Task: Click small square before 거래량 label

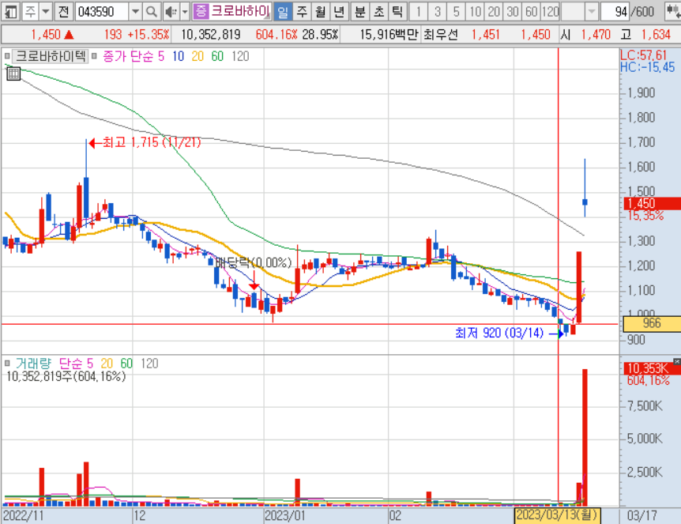Action: [x=7, y=363]
